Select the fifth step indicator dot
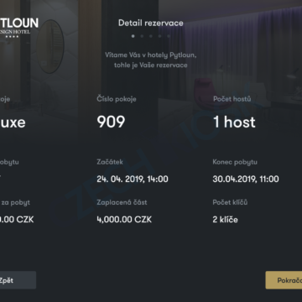The width and height of the screenshot is (302, 302). pyautogui.click(x=169, y=36)
